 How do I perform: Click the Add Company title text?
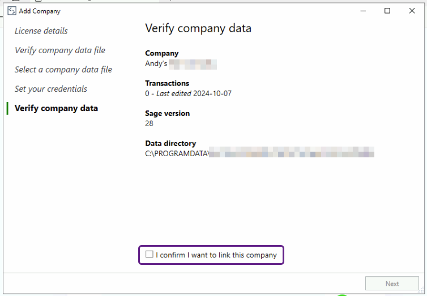[40, 11]
